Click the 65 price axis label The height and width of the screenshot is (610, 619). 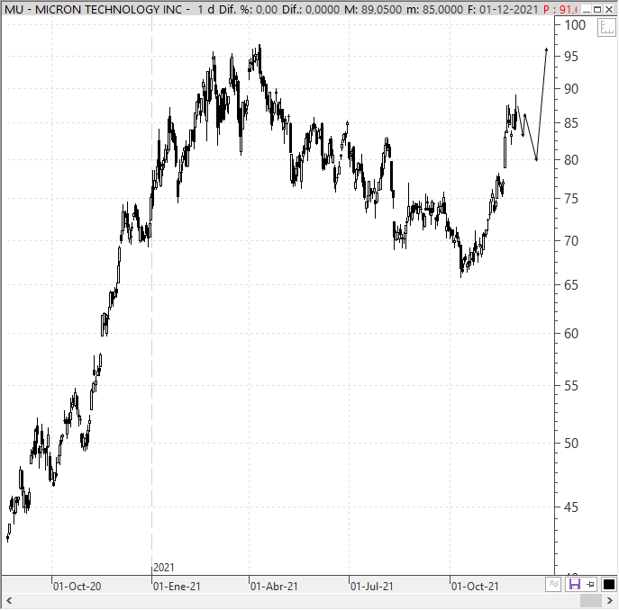(x=571, y=285)
